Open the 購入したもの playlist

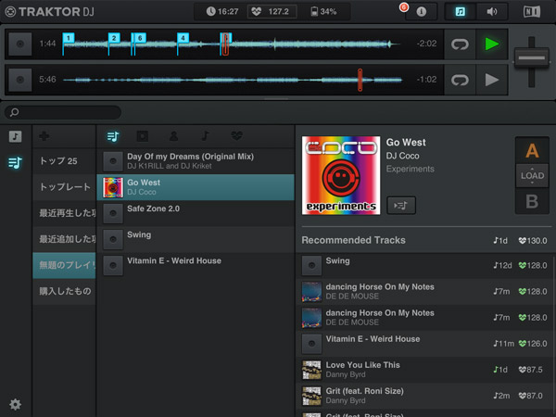[x=64, y=292]
